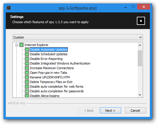Screen dimensions: 158x125
Task: Select Delete Temporary Files on Exit label
Action: coord(51,82)
